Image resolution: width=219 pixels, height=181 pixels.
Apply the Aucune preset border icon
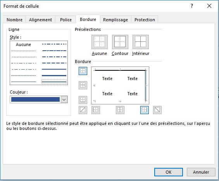tap(100, 42)
